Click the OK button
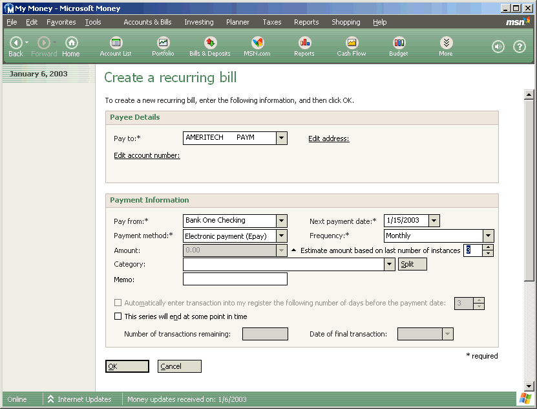Image resolution: width=537 pixels, height=409 pixels. pos(127,366)
